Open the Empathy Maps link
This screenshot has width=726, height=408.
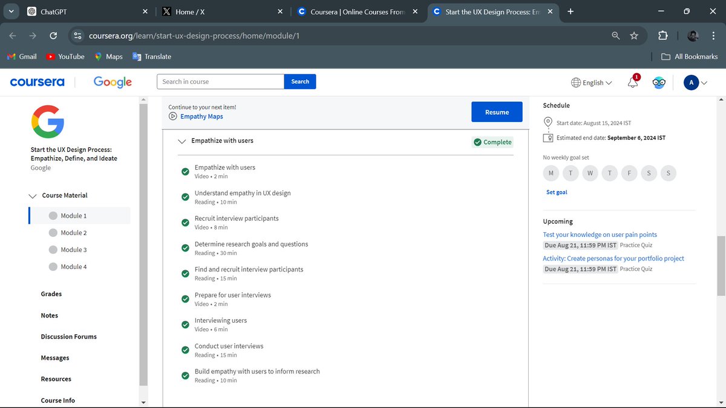(x=201, y=117)
